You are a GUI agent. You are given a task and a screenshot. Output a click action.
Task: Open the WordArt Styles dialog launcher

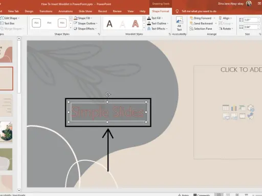169,34
